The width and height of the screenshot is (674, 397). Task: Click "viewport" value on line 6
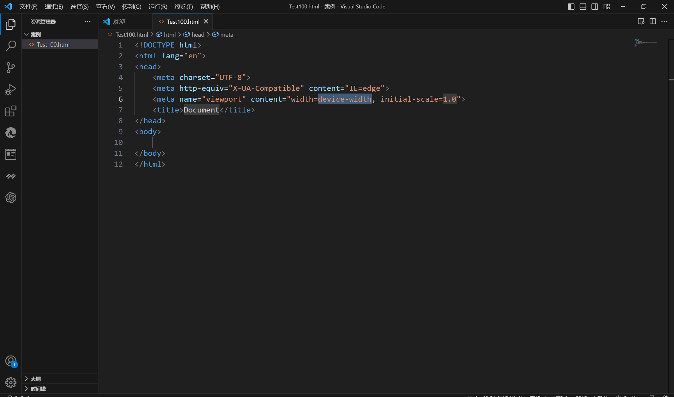point(224,99)
